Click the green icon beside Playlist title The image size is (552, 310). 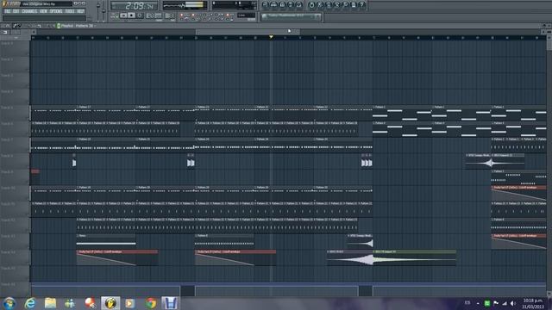point(59,26)
